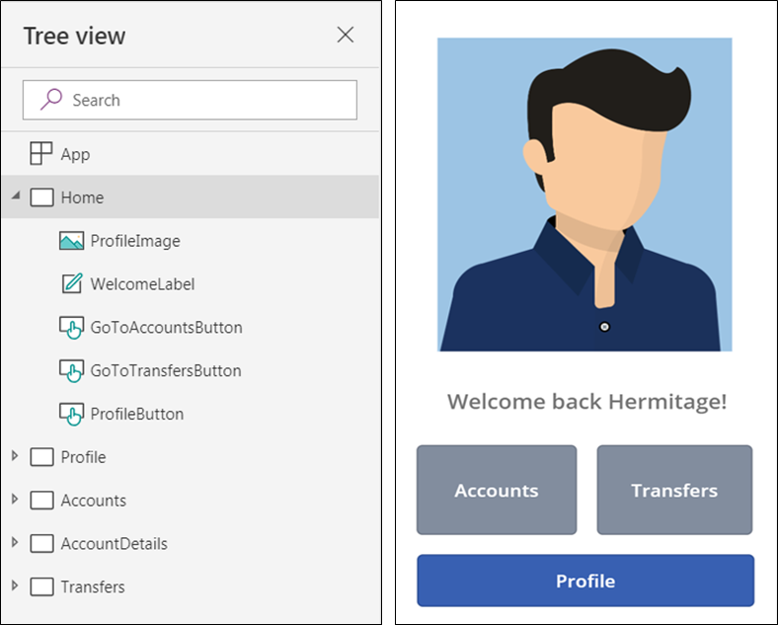
Task: Click the gray Transfers button
Action: click(x=674, y=490)
